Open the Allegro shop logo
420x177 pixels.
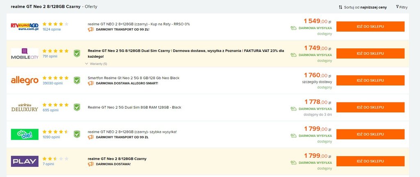coord(25,80)
